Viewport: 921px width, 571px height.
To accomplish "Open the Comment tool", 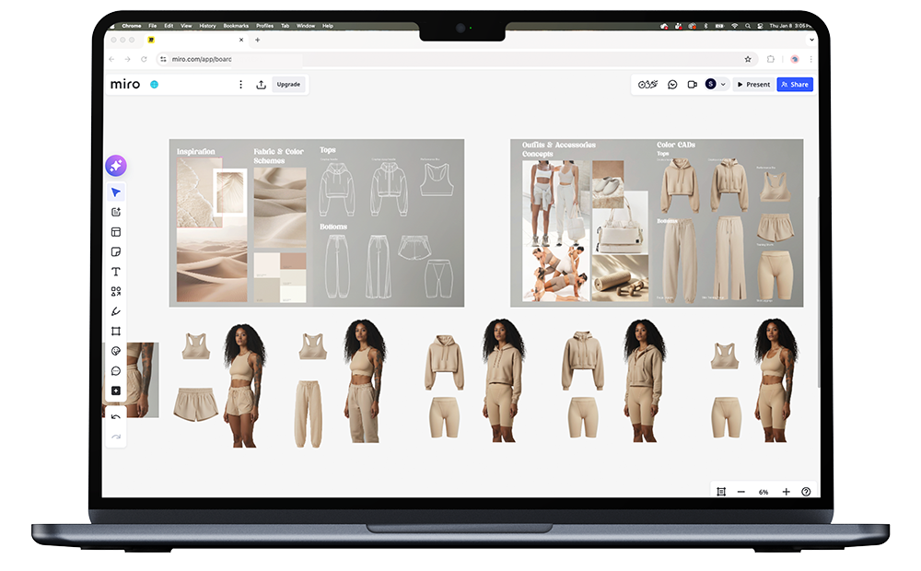I will tap(116, 371).
